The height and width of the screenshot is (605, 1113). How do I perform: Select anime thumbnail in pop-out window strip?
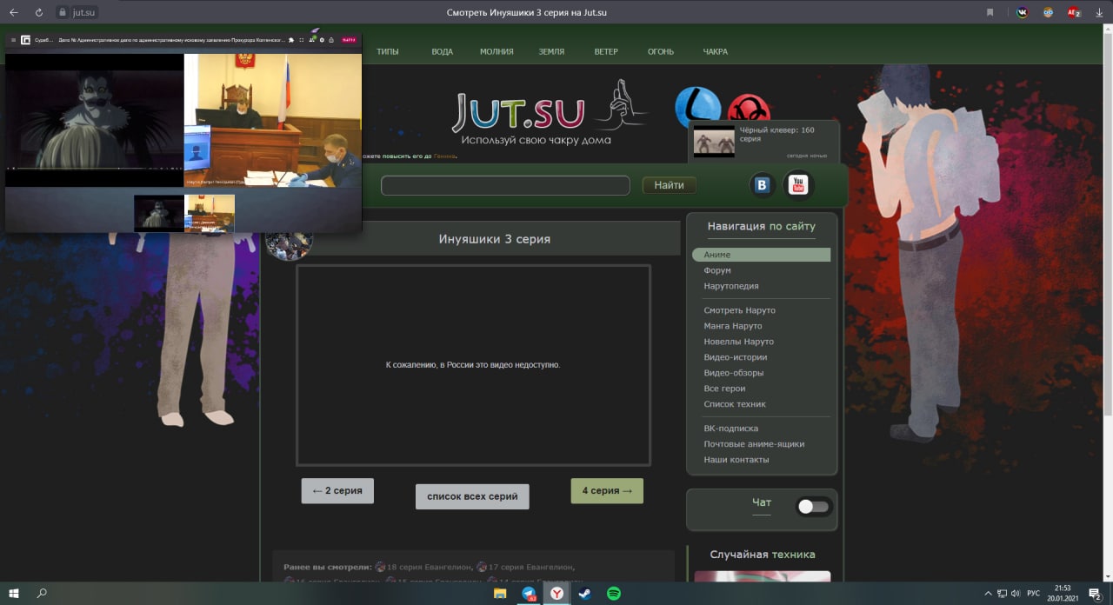tap(159, 213)
